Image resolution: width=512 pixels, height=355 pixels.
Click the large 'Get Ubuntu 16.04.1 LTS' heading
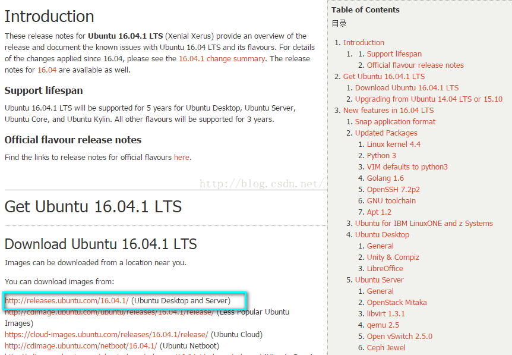tap(93, 207)
